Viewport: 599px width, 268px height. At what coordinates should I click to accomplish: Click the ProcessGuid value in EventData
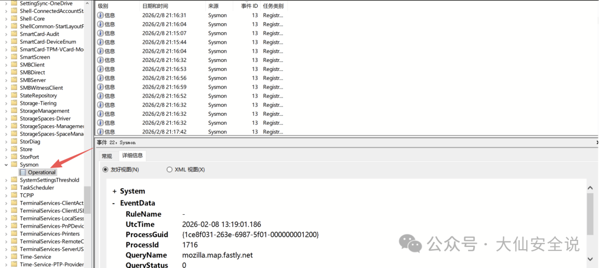pyautogui.click(x=250, y=234)
